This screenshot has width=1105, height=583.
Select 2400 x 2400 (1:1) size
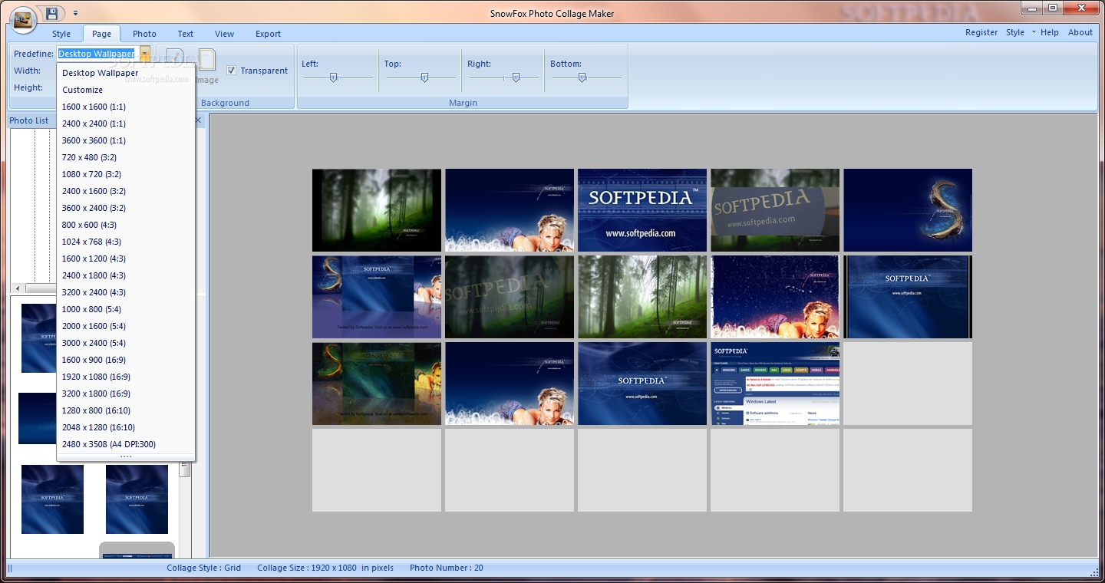coord(126,124)
